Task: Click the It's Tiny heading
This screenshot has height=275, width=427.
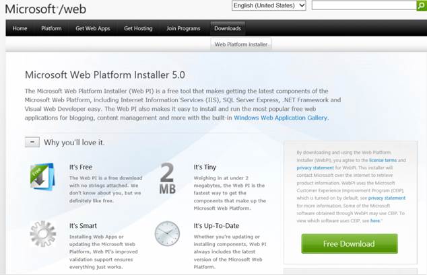Action: click(205, 167)
